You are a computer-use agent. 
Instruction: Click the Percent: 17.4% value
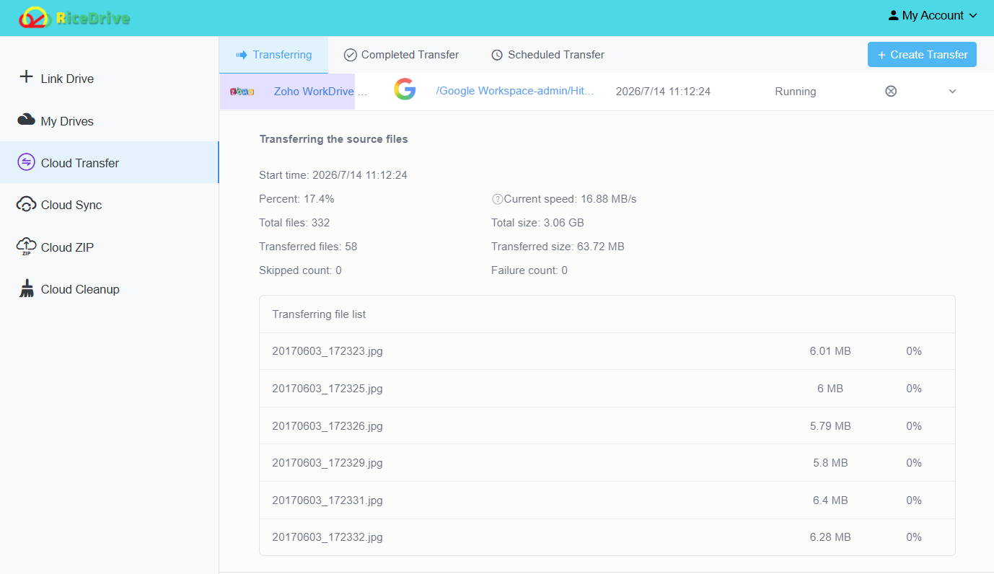[x=296, y=199]
